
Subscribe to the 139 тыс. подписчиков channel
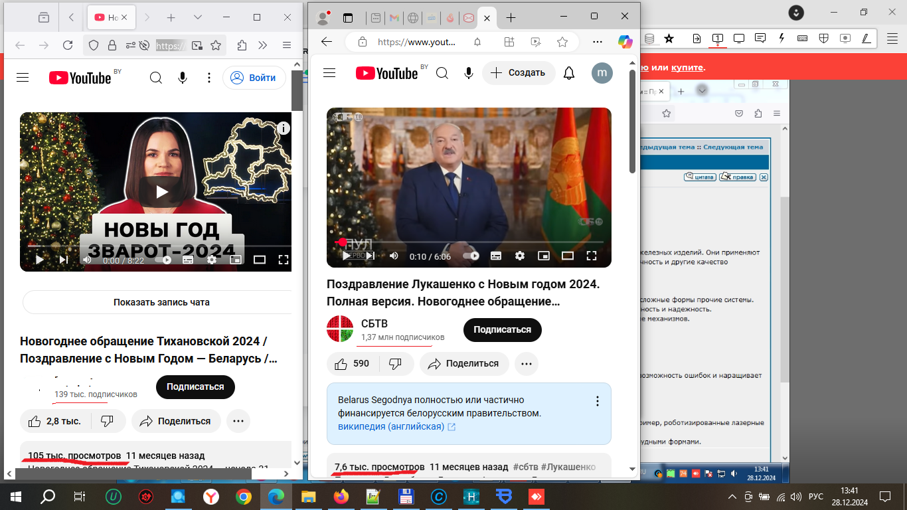click(x=195, y=386)
